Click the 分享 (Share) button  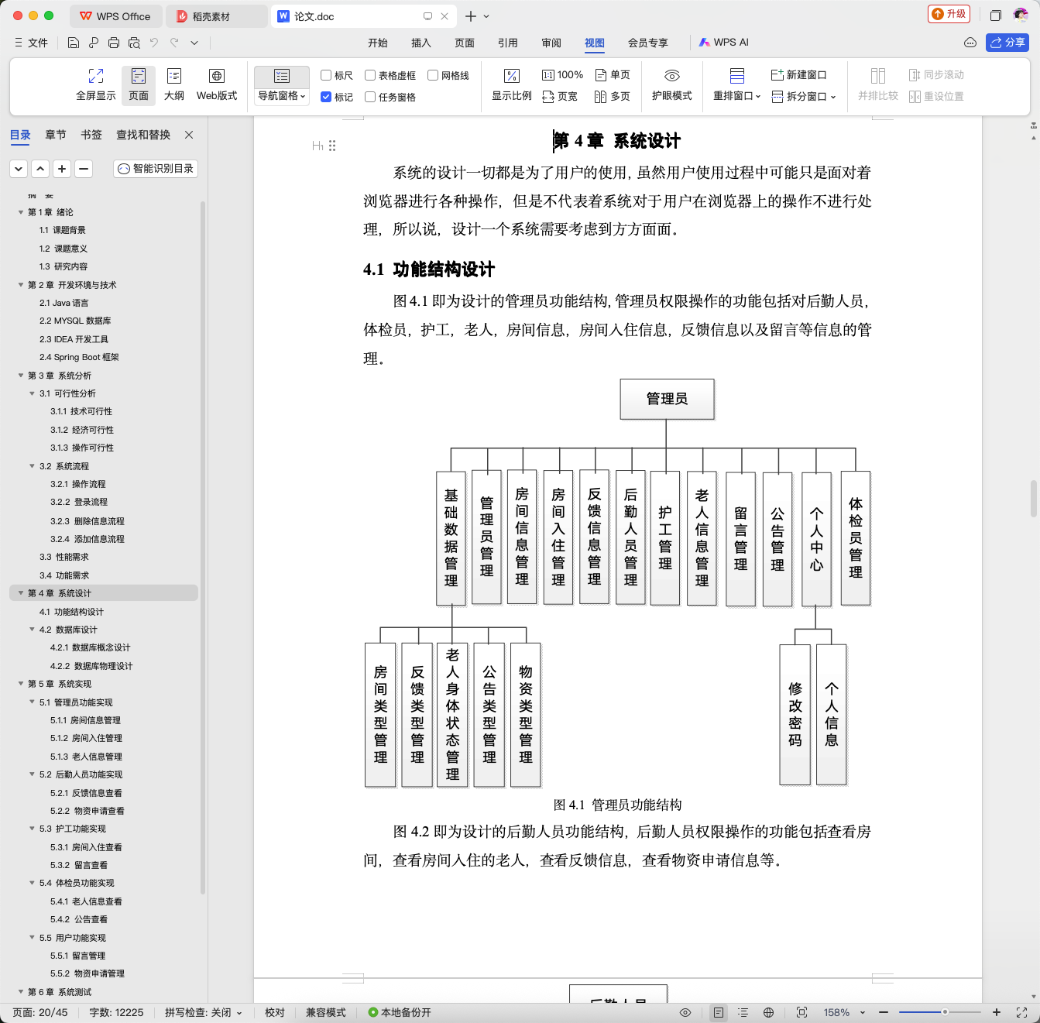[1007, 43]
